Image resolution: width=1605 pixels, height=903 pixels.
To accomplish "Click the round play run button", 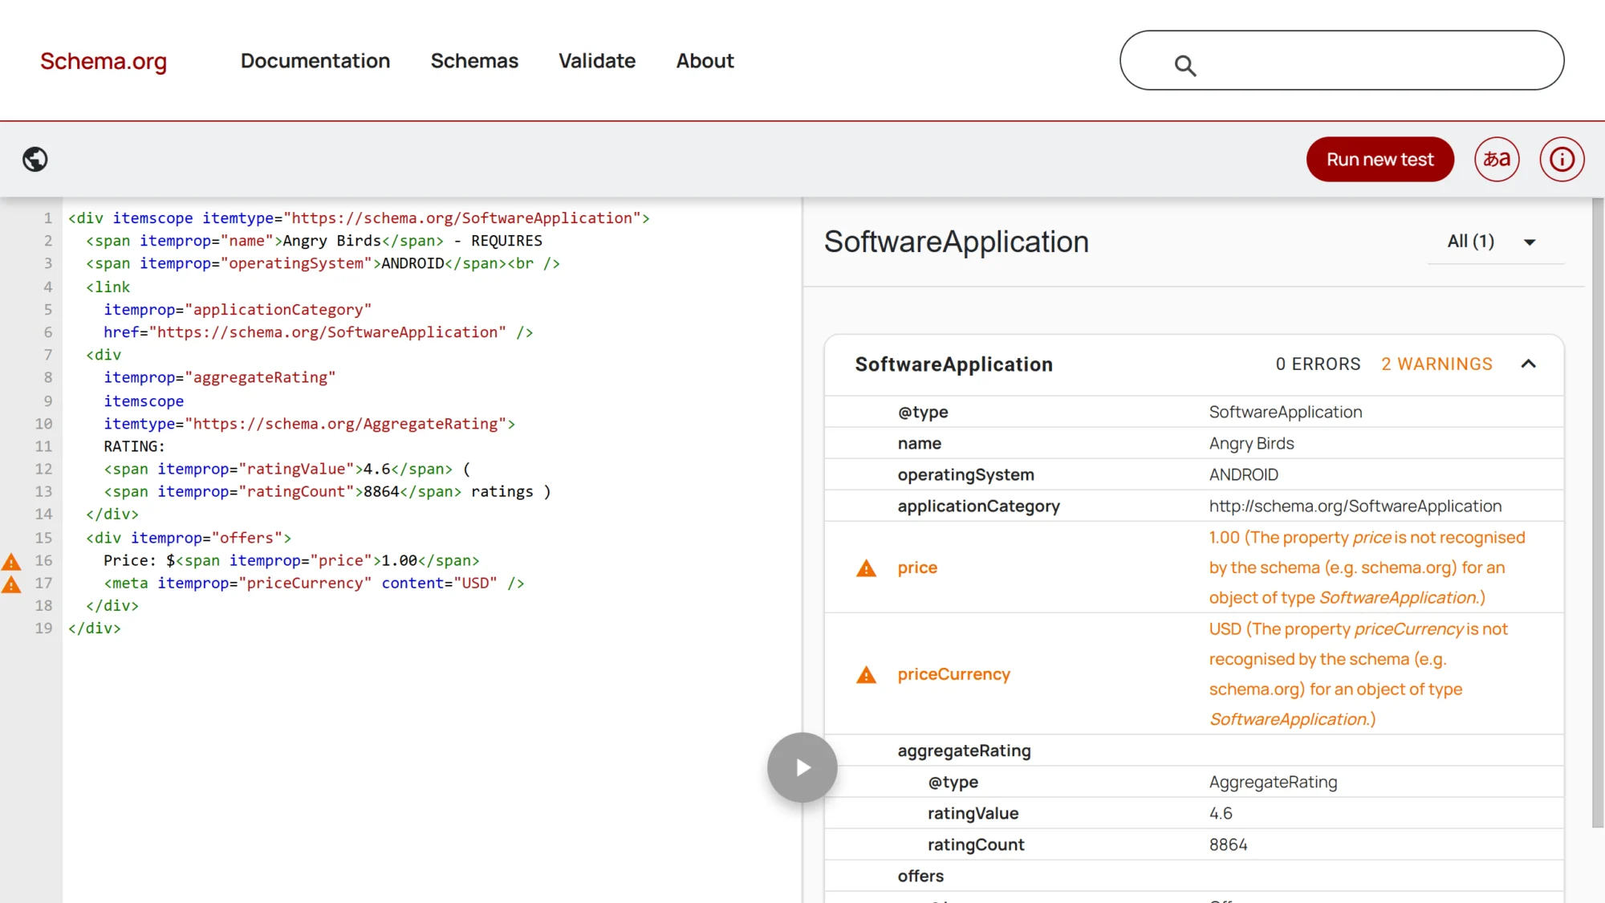I will [802, 767].
